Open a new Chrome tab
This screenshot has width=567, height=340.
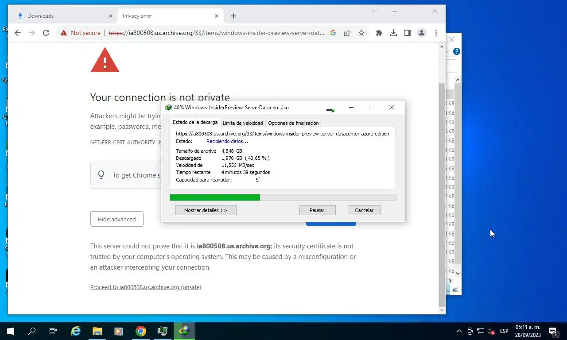(233, 16)
